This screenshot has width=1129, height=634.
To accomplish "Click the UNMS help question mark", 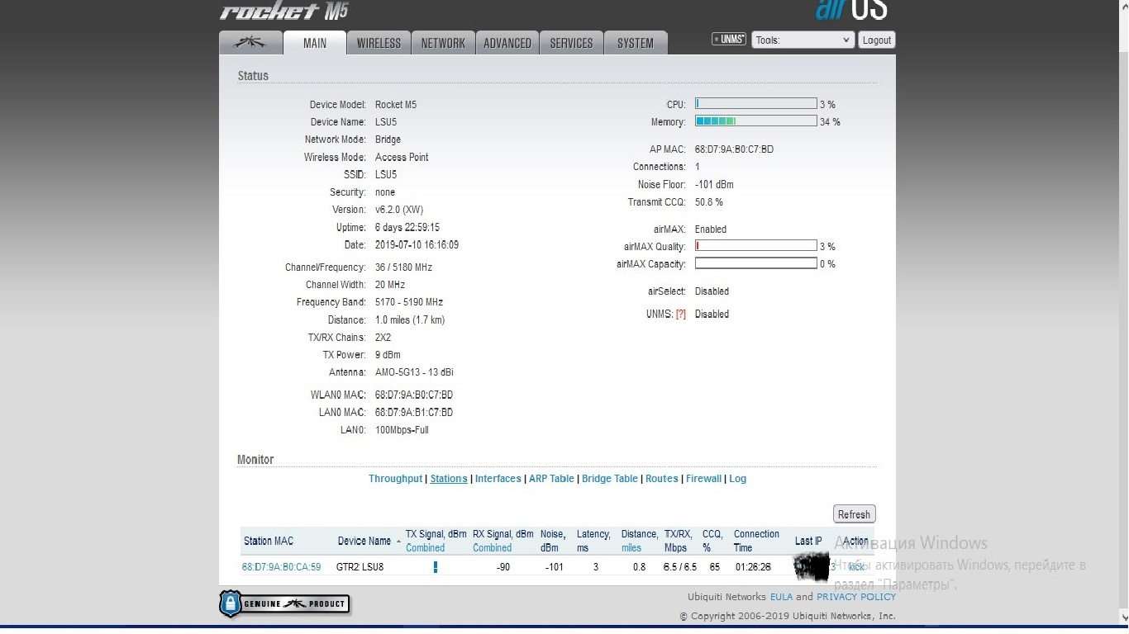I will (681, 315).
